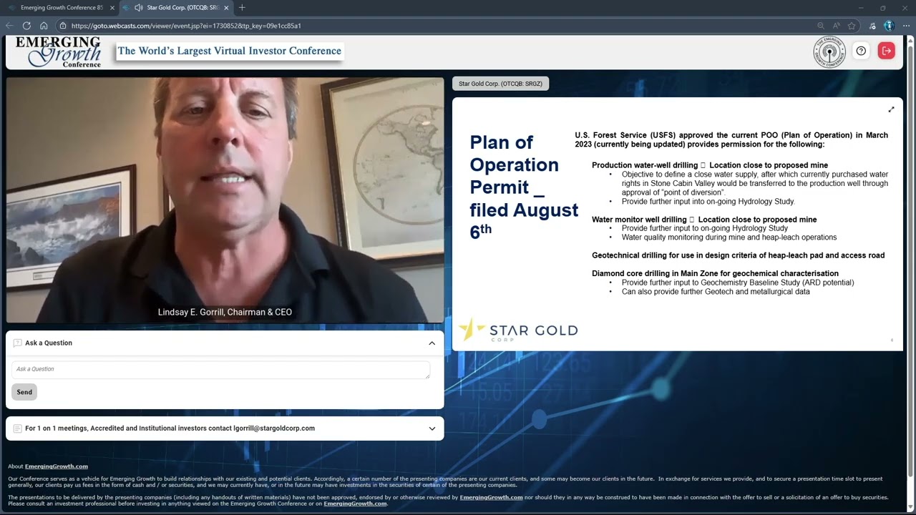This screenshot has width=916, height=515.
Task: Focus the Ask a Question text field
Action: [220, 370]
